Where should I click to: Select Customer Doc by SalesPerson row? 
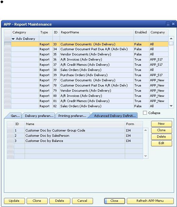[x=75, y=136]
